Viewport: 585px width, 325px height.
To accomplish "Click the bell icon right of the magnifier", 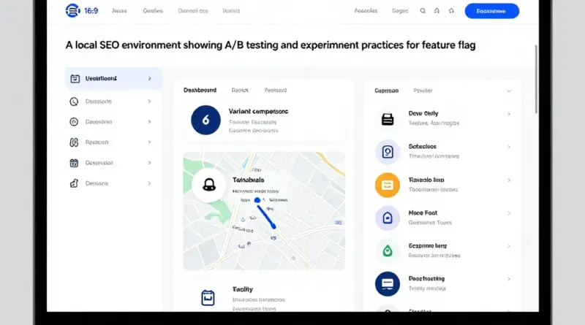I will [x=437, y=11].
